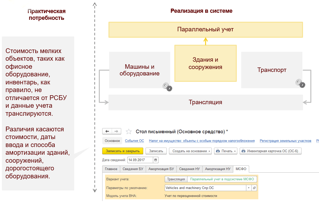Click gear icon on Машины и оборудование
Image resolution: width=319 pixels, height=202 pixels.
(x=167, y=86)
